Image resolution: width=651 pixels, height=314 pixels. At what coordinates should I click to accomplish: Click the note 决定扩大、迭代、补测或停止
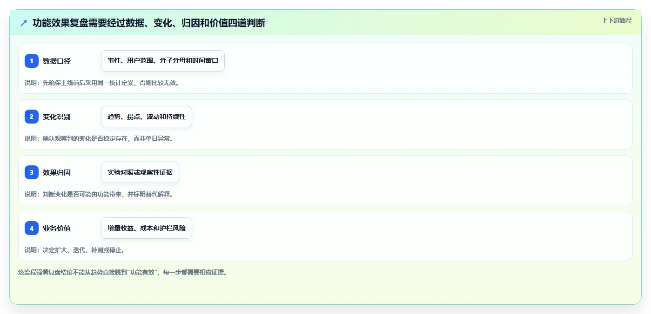tap(84, 250)
